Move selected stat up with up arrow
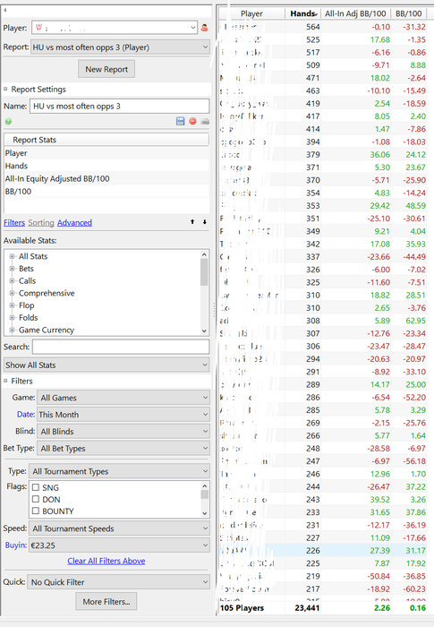434x627 pixels. (192, 221)
